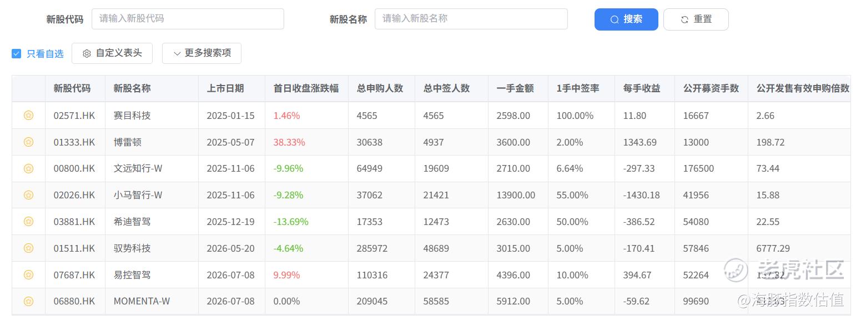Screen dimensions: 861x320
Task: Toggle the favorite star for 文远知行-W
Action: (x=28, y=168)
